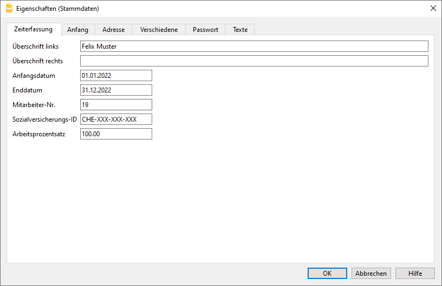This screenshot has width=442, height=286.
Task: Click the Arbeitsprozentsatz field showing 100.00
Action: pos(115,134)
